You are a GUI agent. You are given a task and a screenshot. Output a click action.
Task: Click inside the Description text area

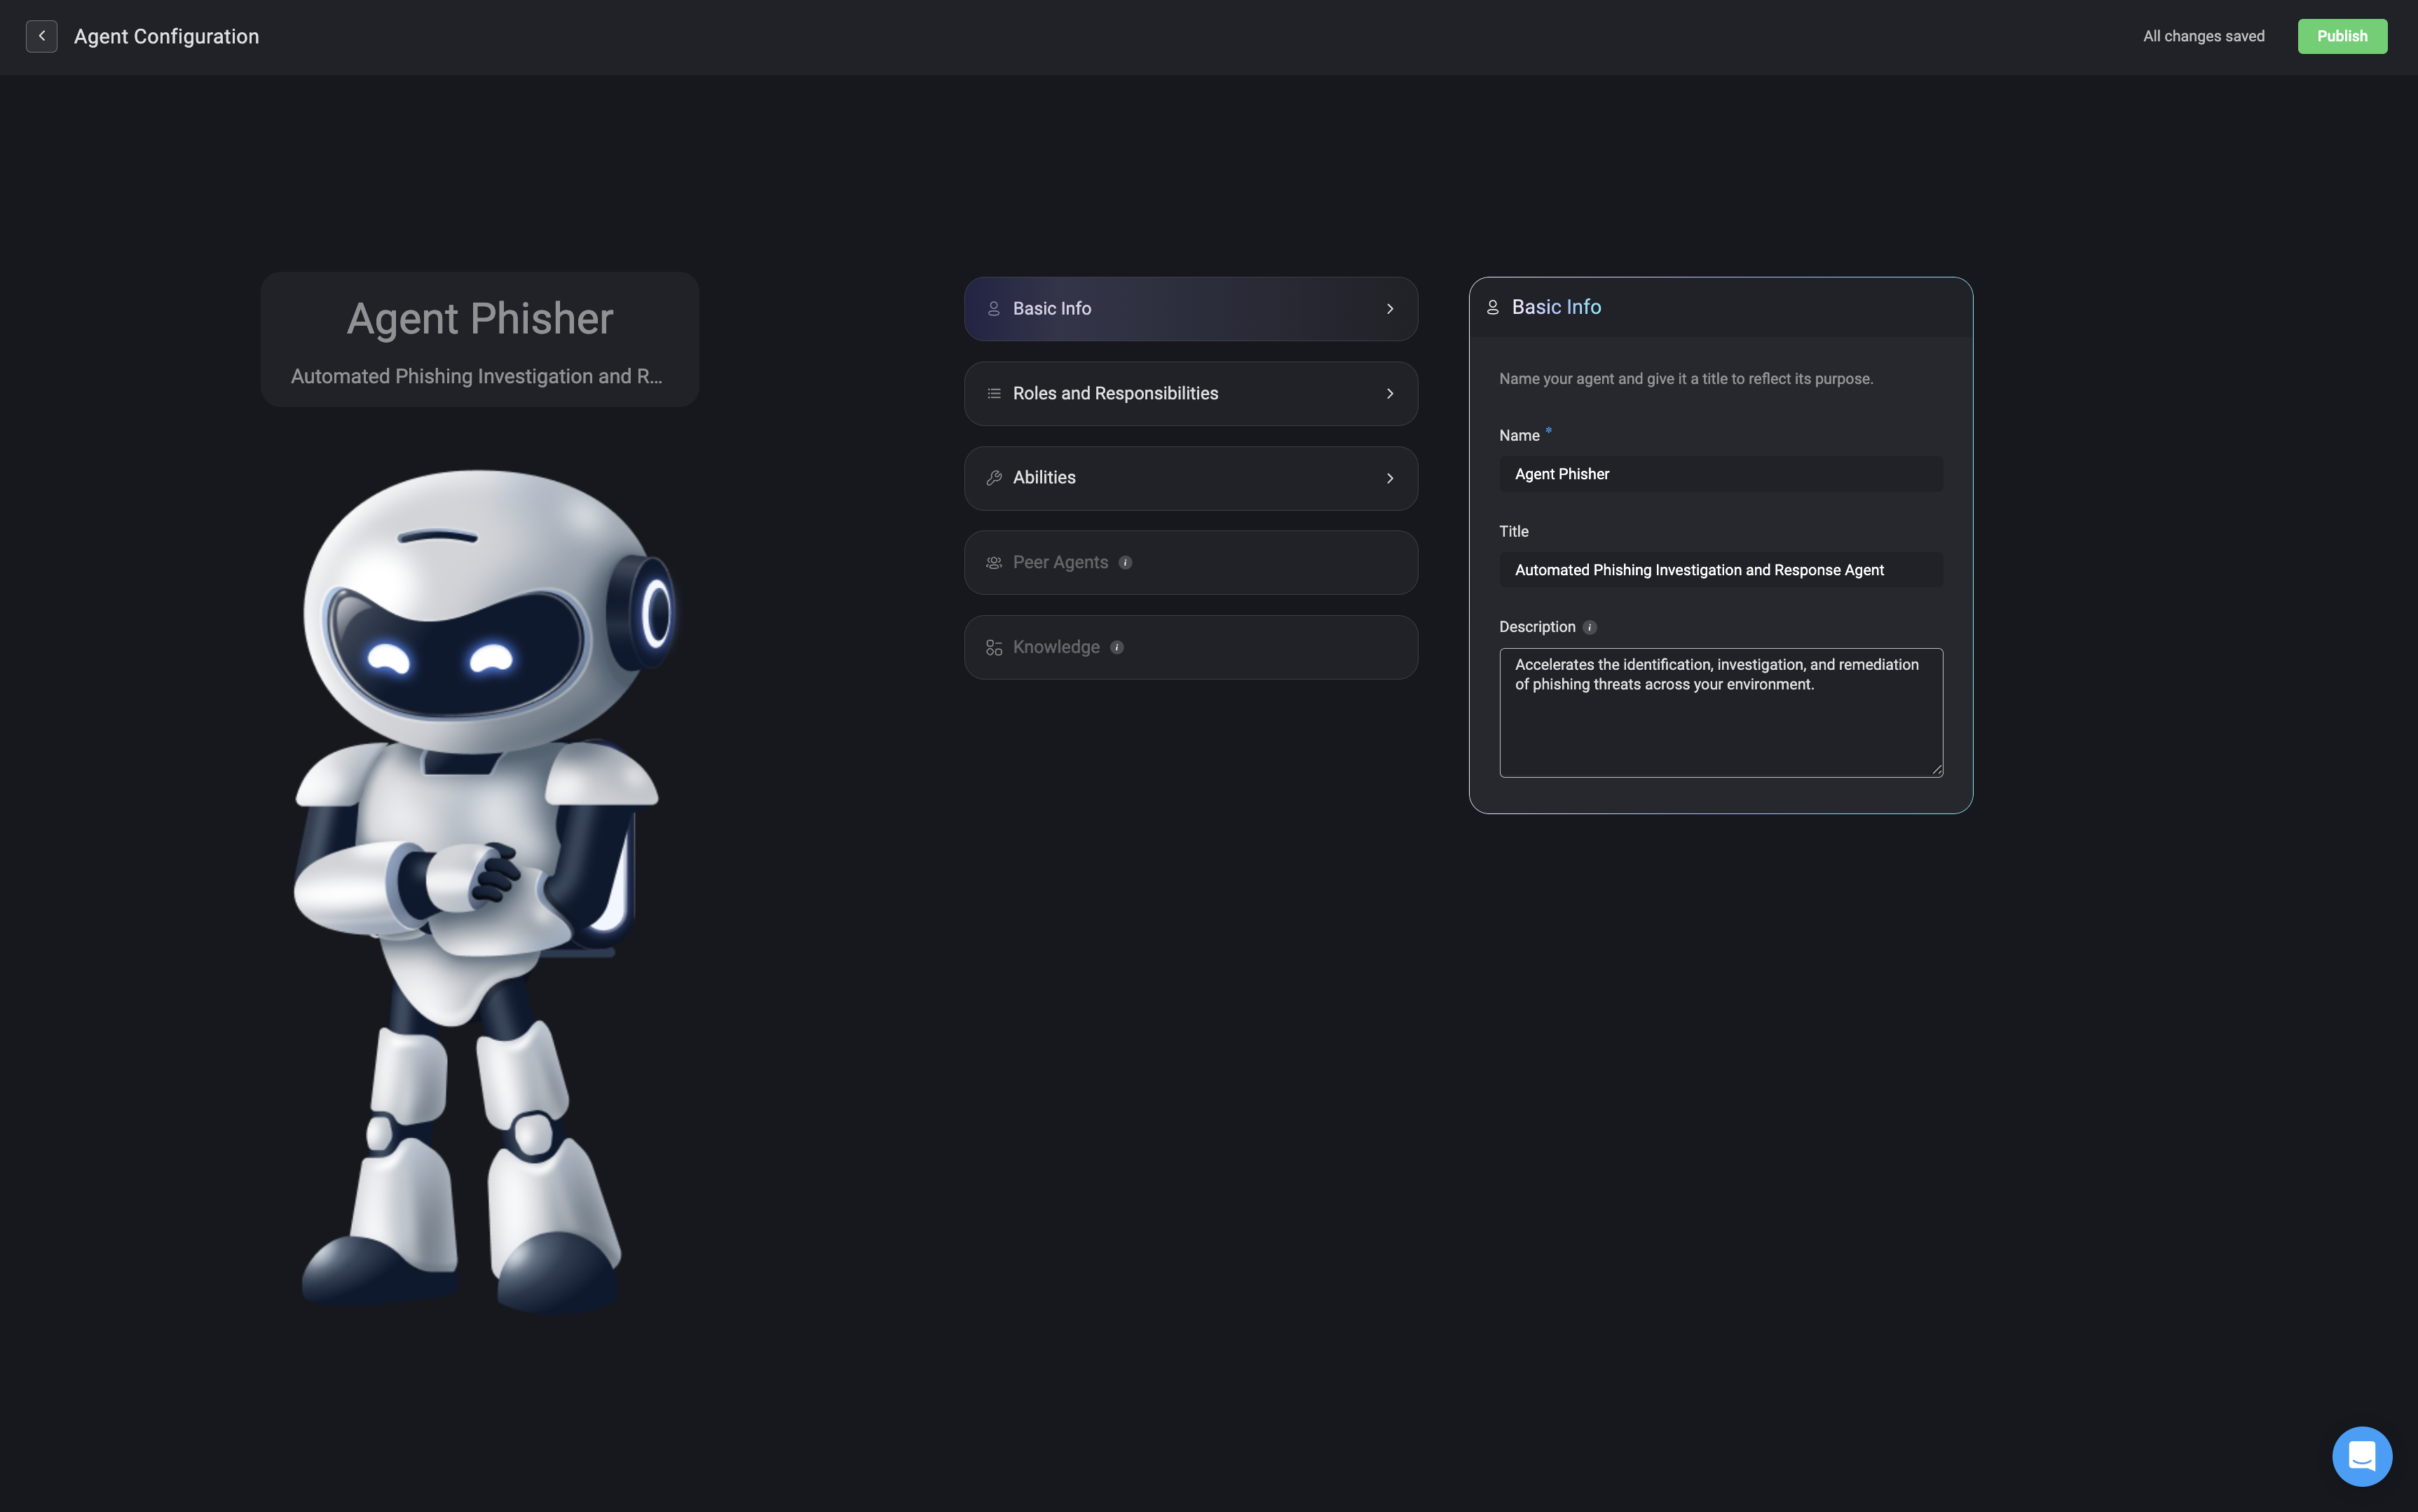1720,713
